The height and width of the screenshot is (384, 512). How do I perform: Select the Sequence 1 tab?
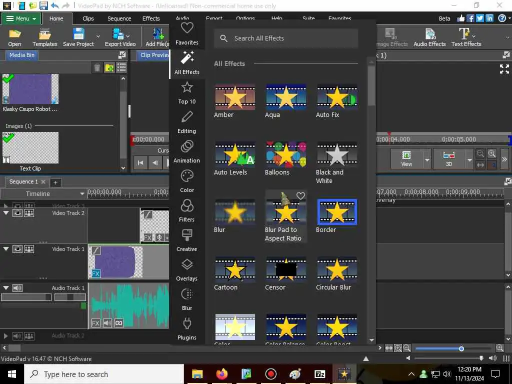click(x=23, y=182)
